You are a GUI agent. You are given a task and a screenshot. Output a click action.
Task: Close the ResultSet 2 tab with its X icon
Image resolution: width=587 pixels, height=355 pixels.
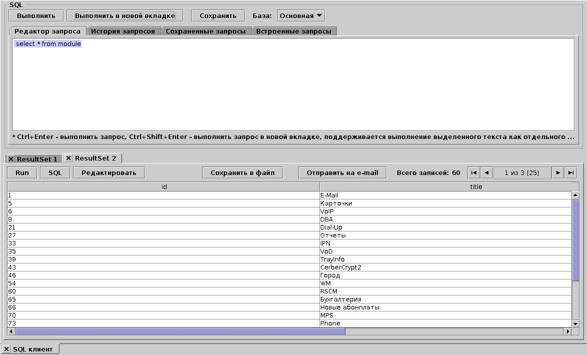click(x=68, y=158)
